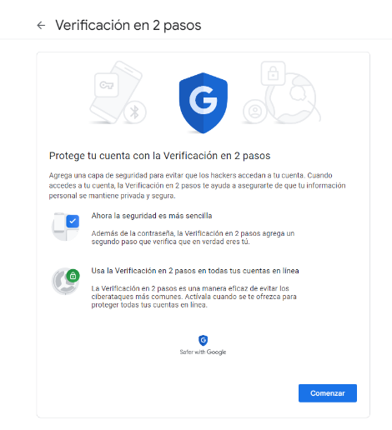
Task: Click the blue checkmark badge on phone
Action: 73,222
